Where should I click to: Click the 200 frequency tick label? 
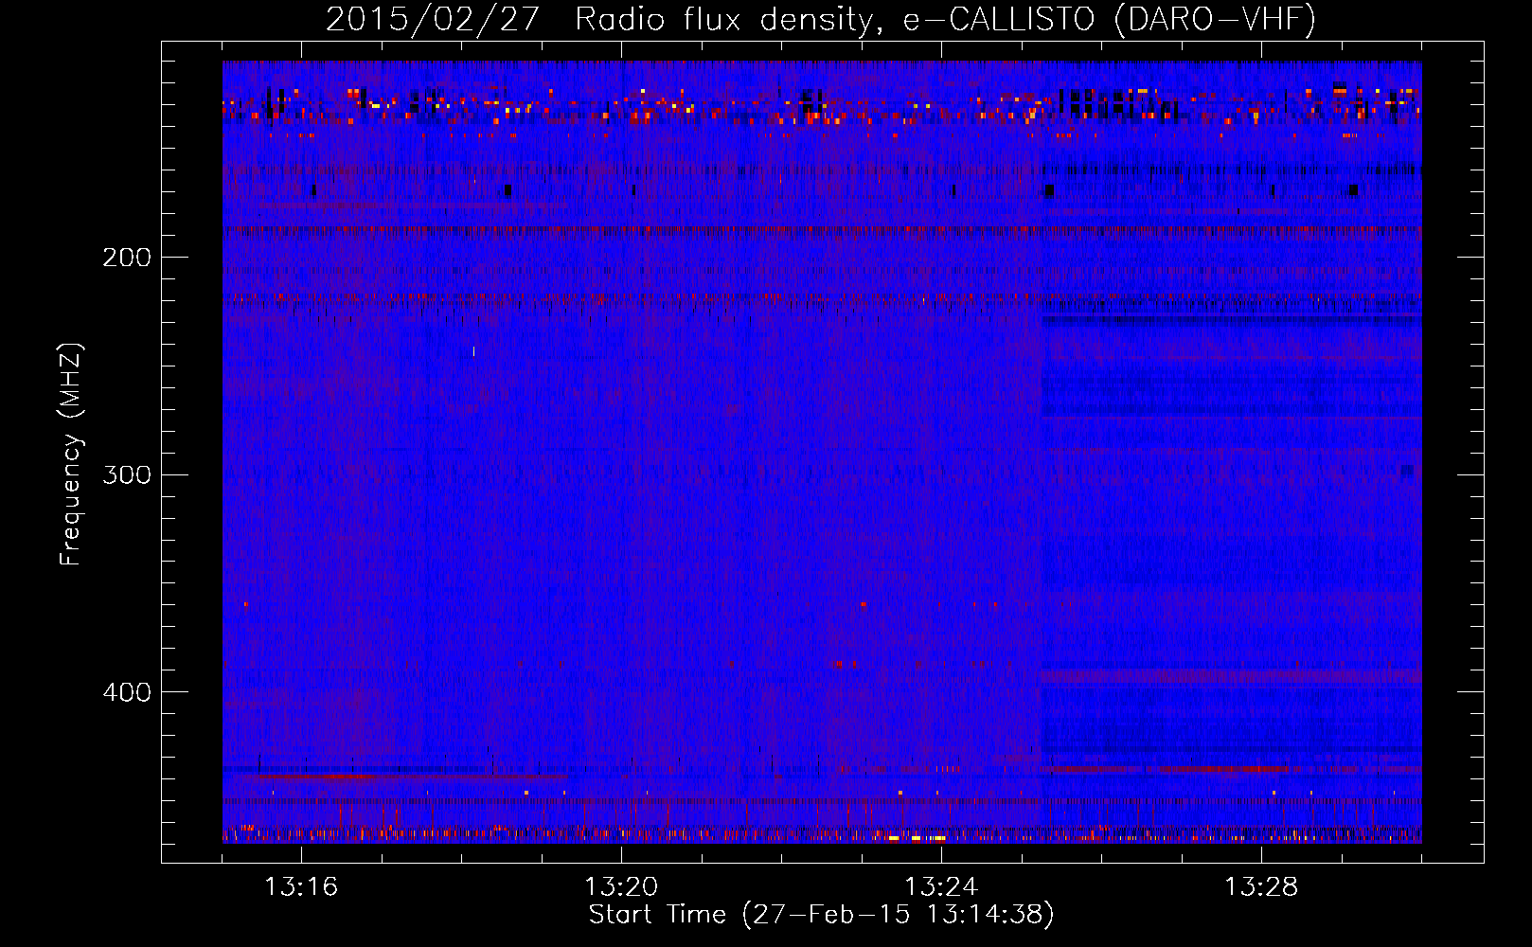coord(127,258)
